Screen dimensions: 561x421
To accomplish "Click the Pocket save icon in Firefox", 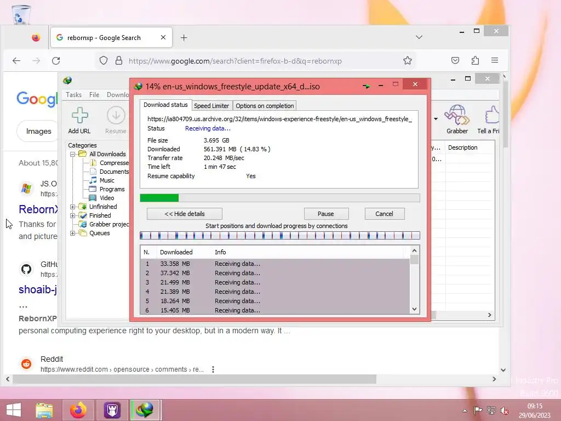I will click(x=455, y=60).
